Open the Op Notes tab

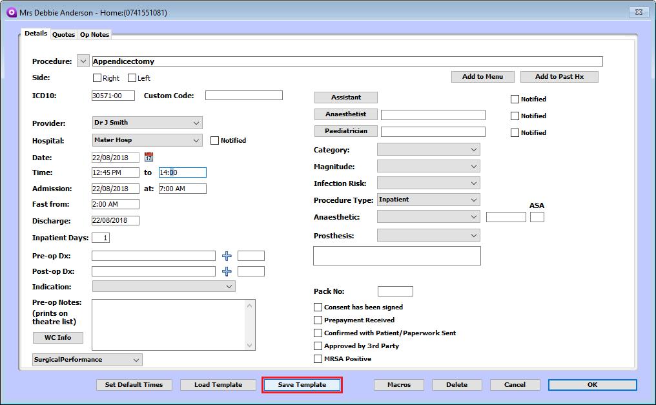94,34
